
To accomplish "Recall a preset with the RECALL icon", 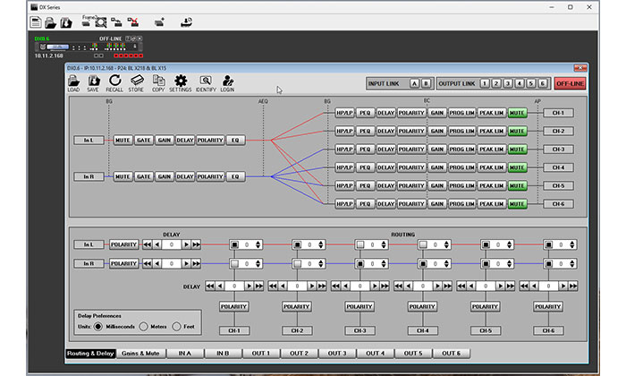I will click(x=114, y=81).
